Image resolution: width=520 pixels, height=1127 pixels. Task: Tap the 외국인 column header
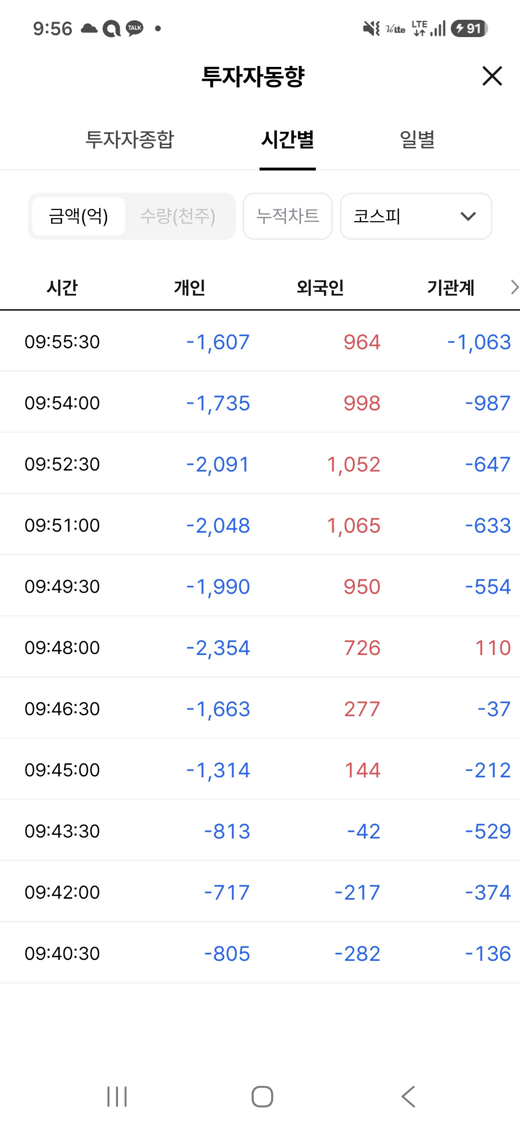click(320, 288)
